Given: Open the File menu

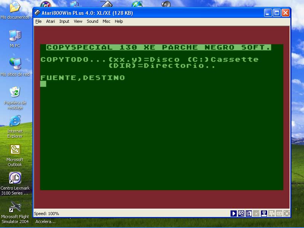Looking at the screenshot, I should (x=38, y=21).
